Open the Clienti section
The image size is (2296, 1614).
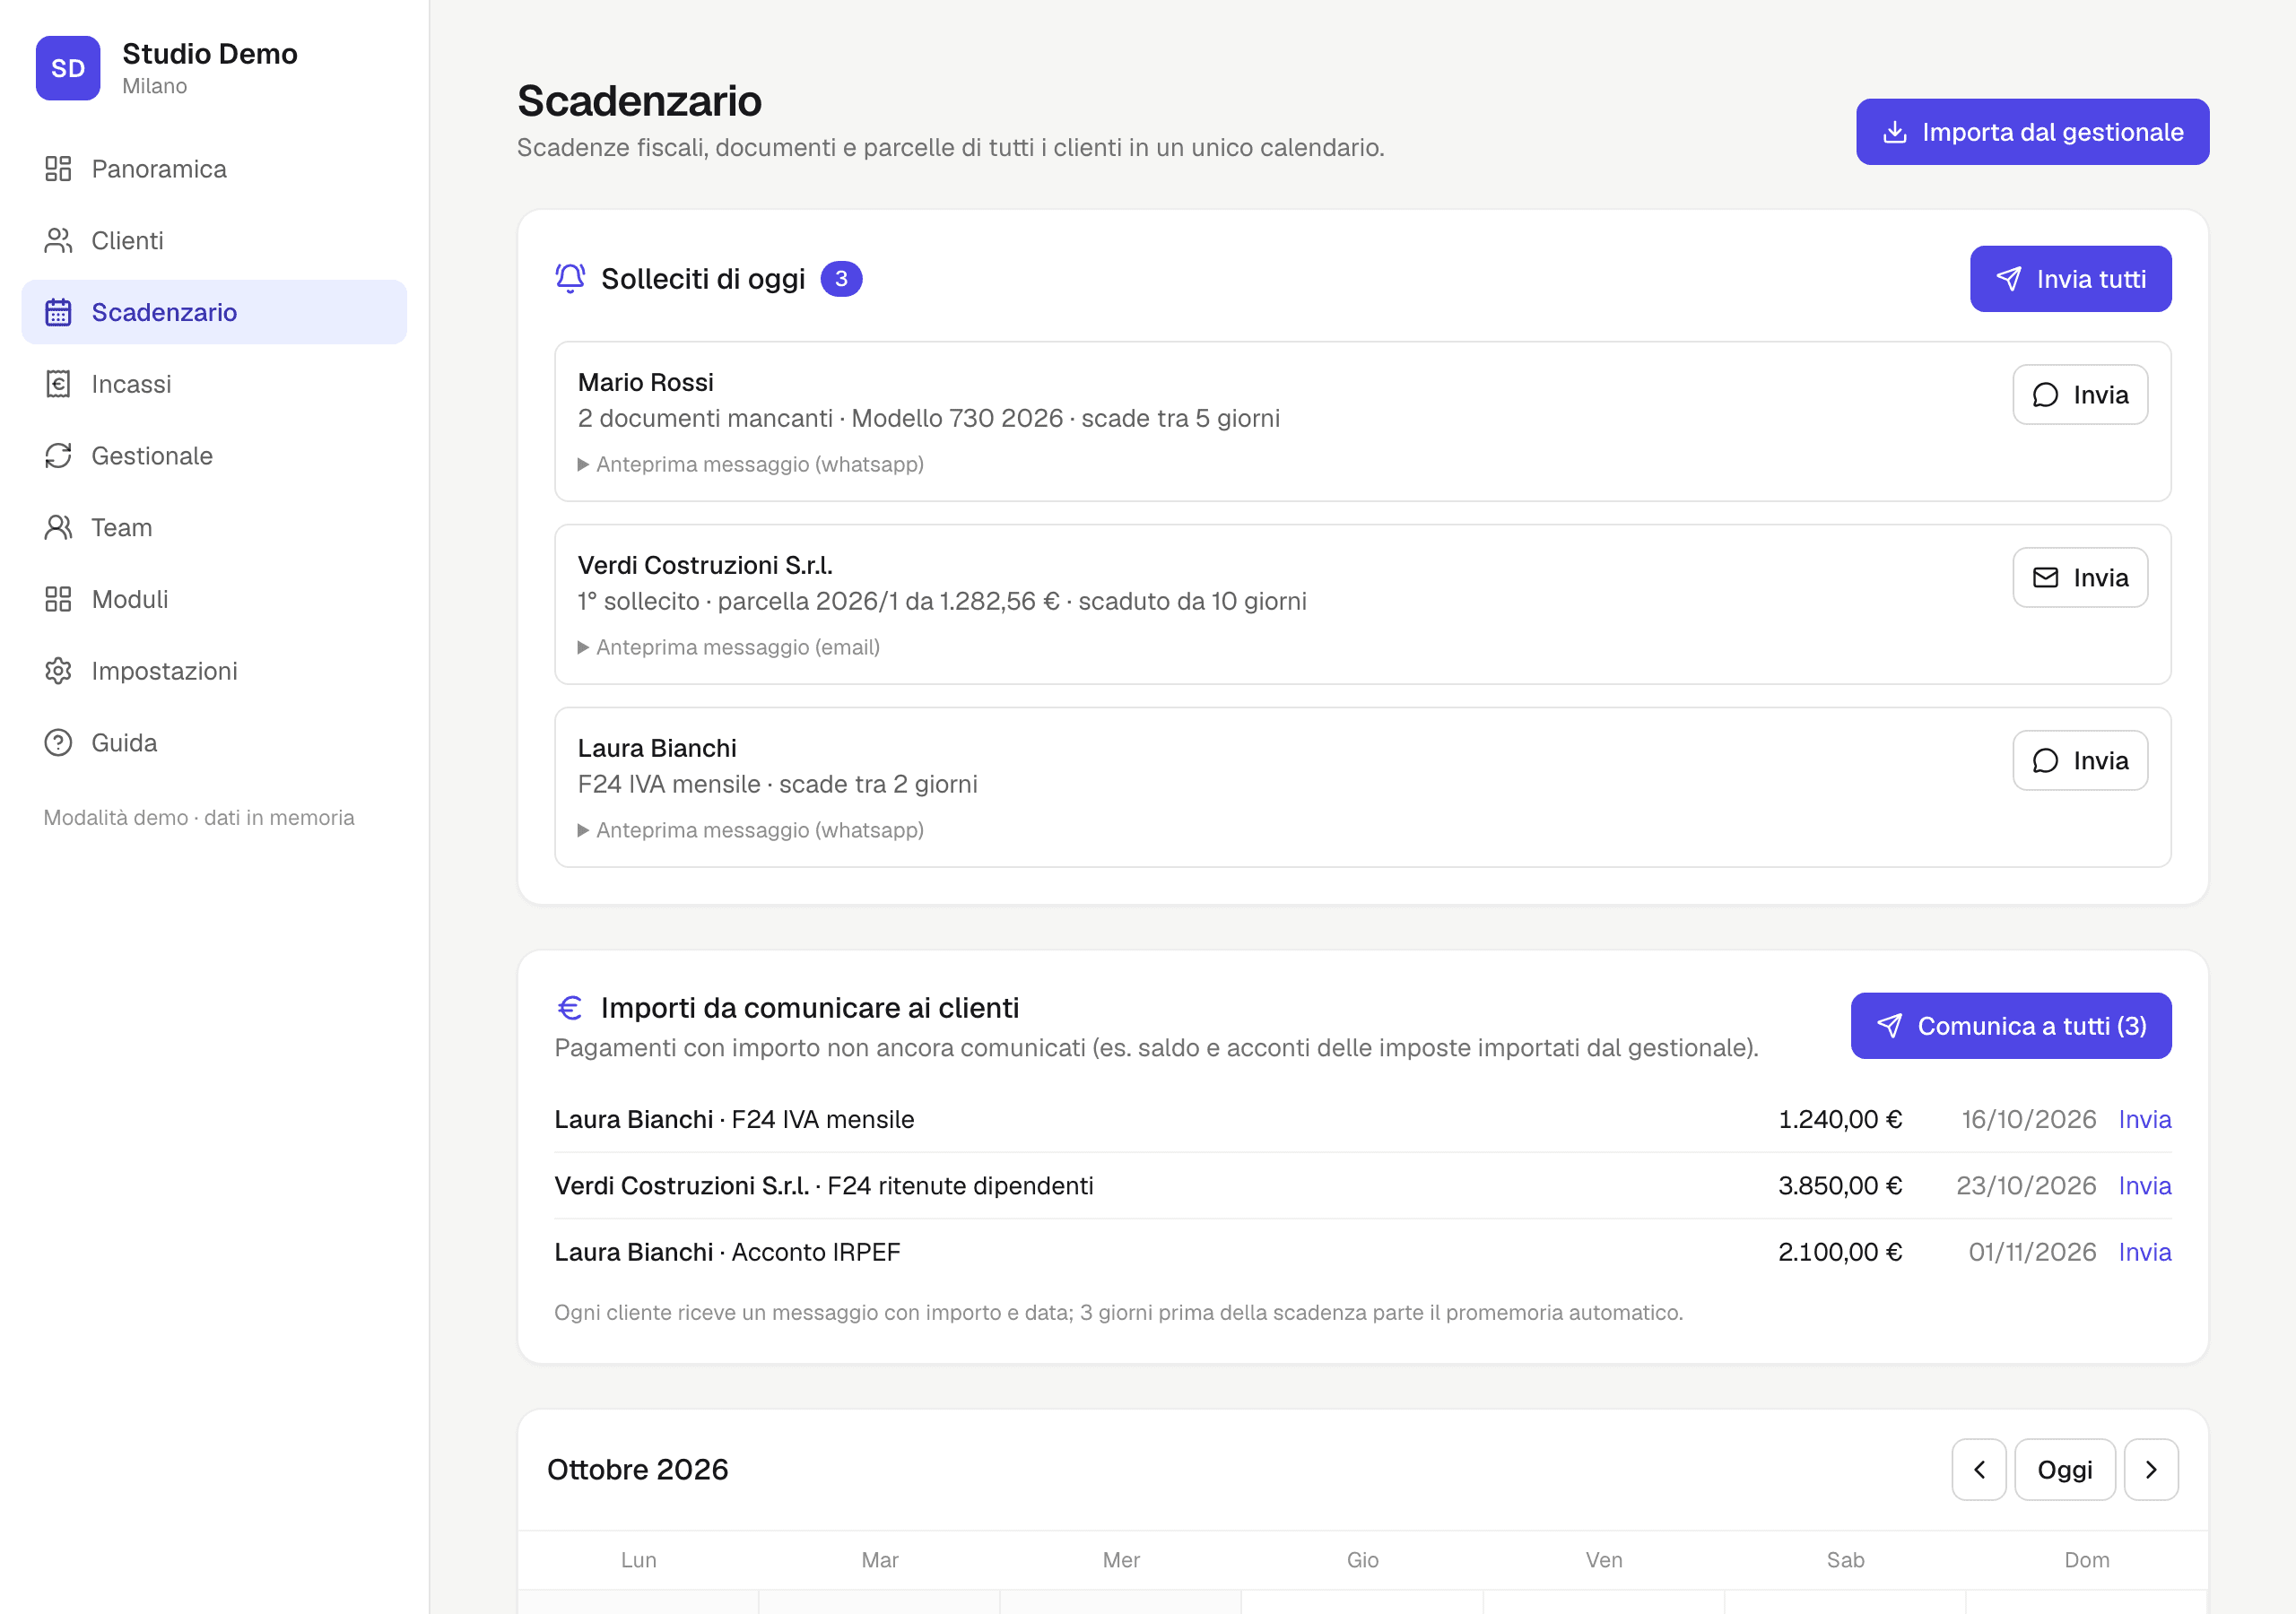(x=214, y=241)
